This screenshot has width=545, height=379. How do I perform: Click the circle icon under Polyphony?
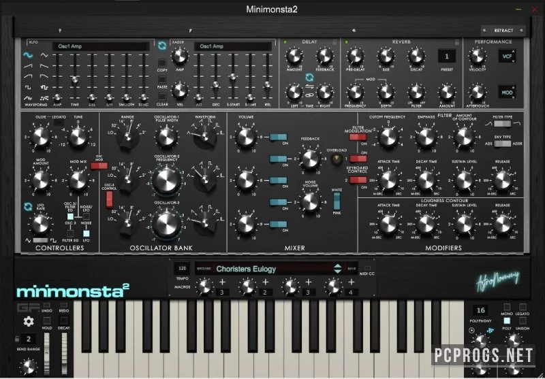(x=471, y=331)
